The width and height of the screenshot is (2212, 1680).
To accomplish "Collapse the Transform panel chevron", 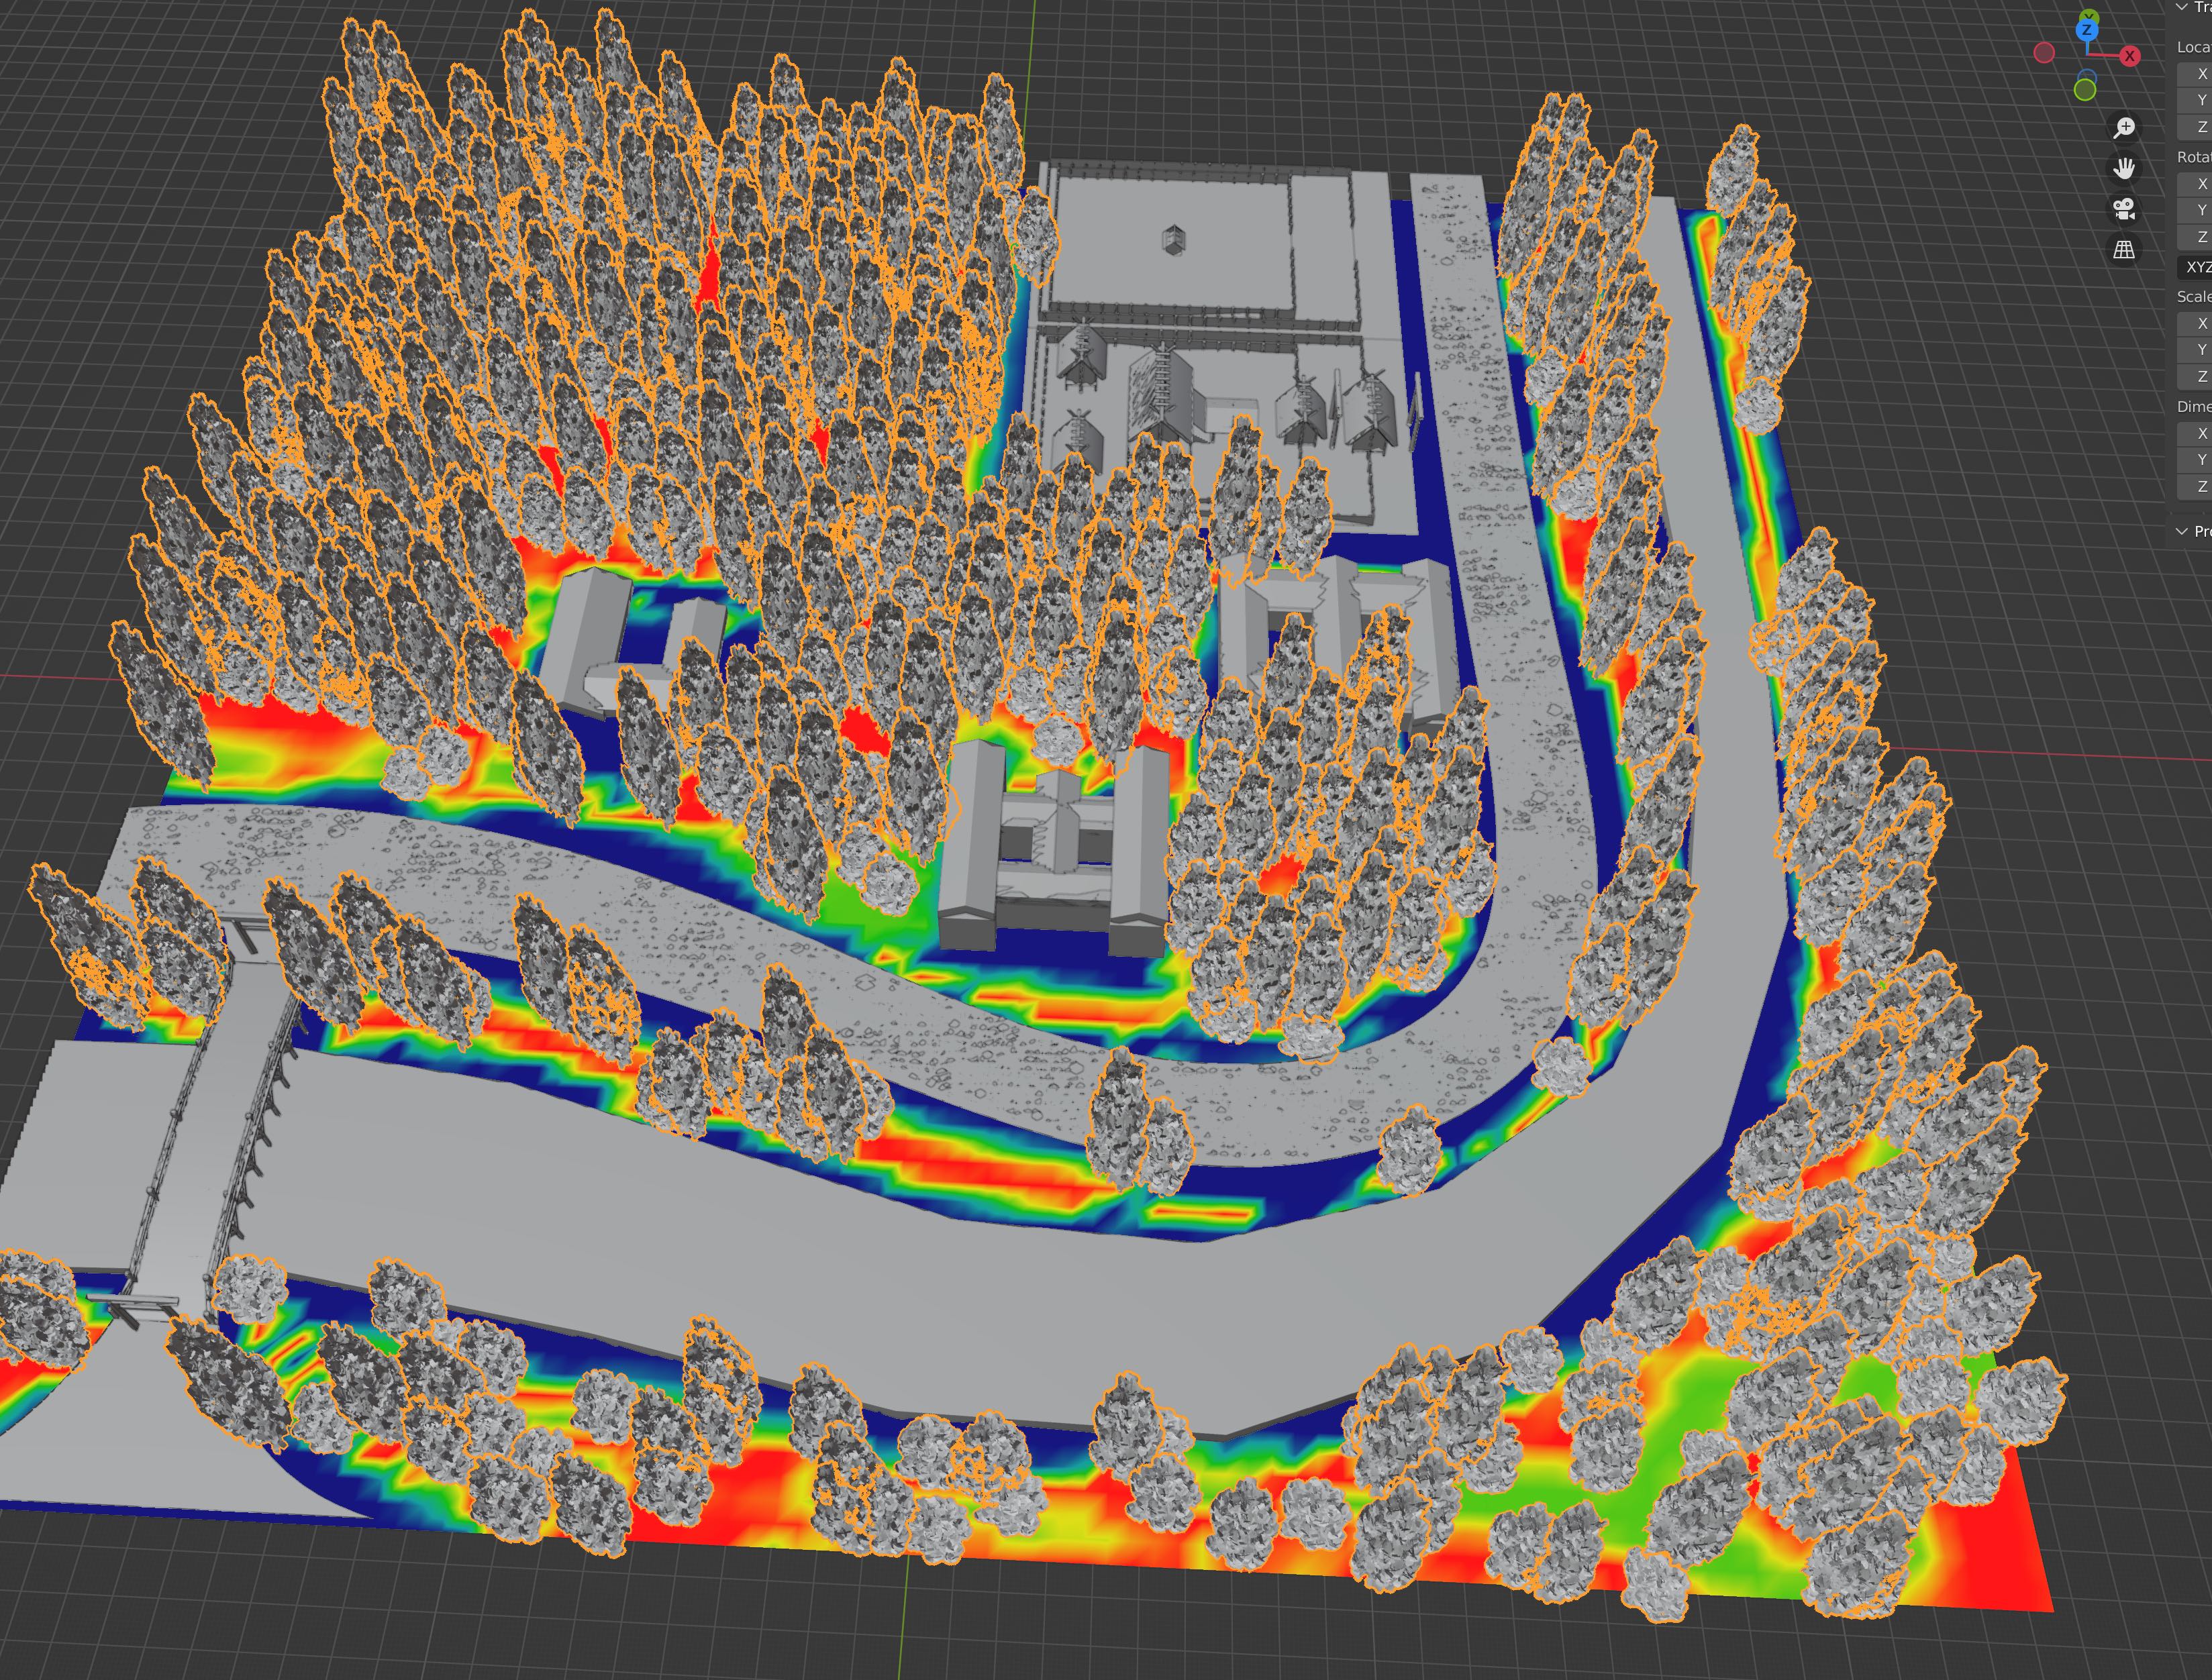I will coord(2182,7).
